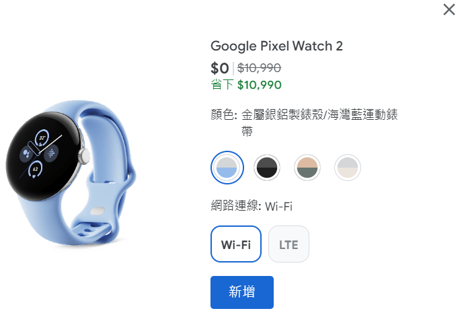Click the $0 current price
This screenshot has width=462, height=315.
(220, 69)
